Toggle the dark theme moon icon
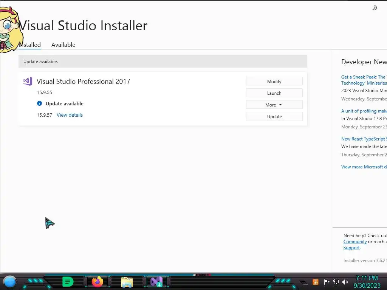This screenshot has height=290, width=387. click(x=375, y=8)
